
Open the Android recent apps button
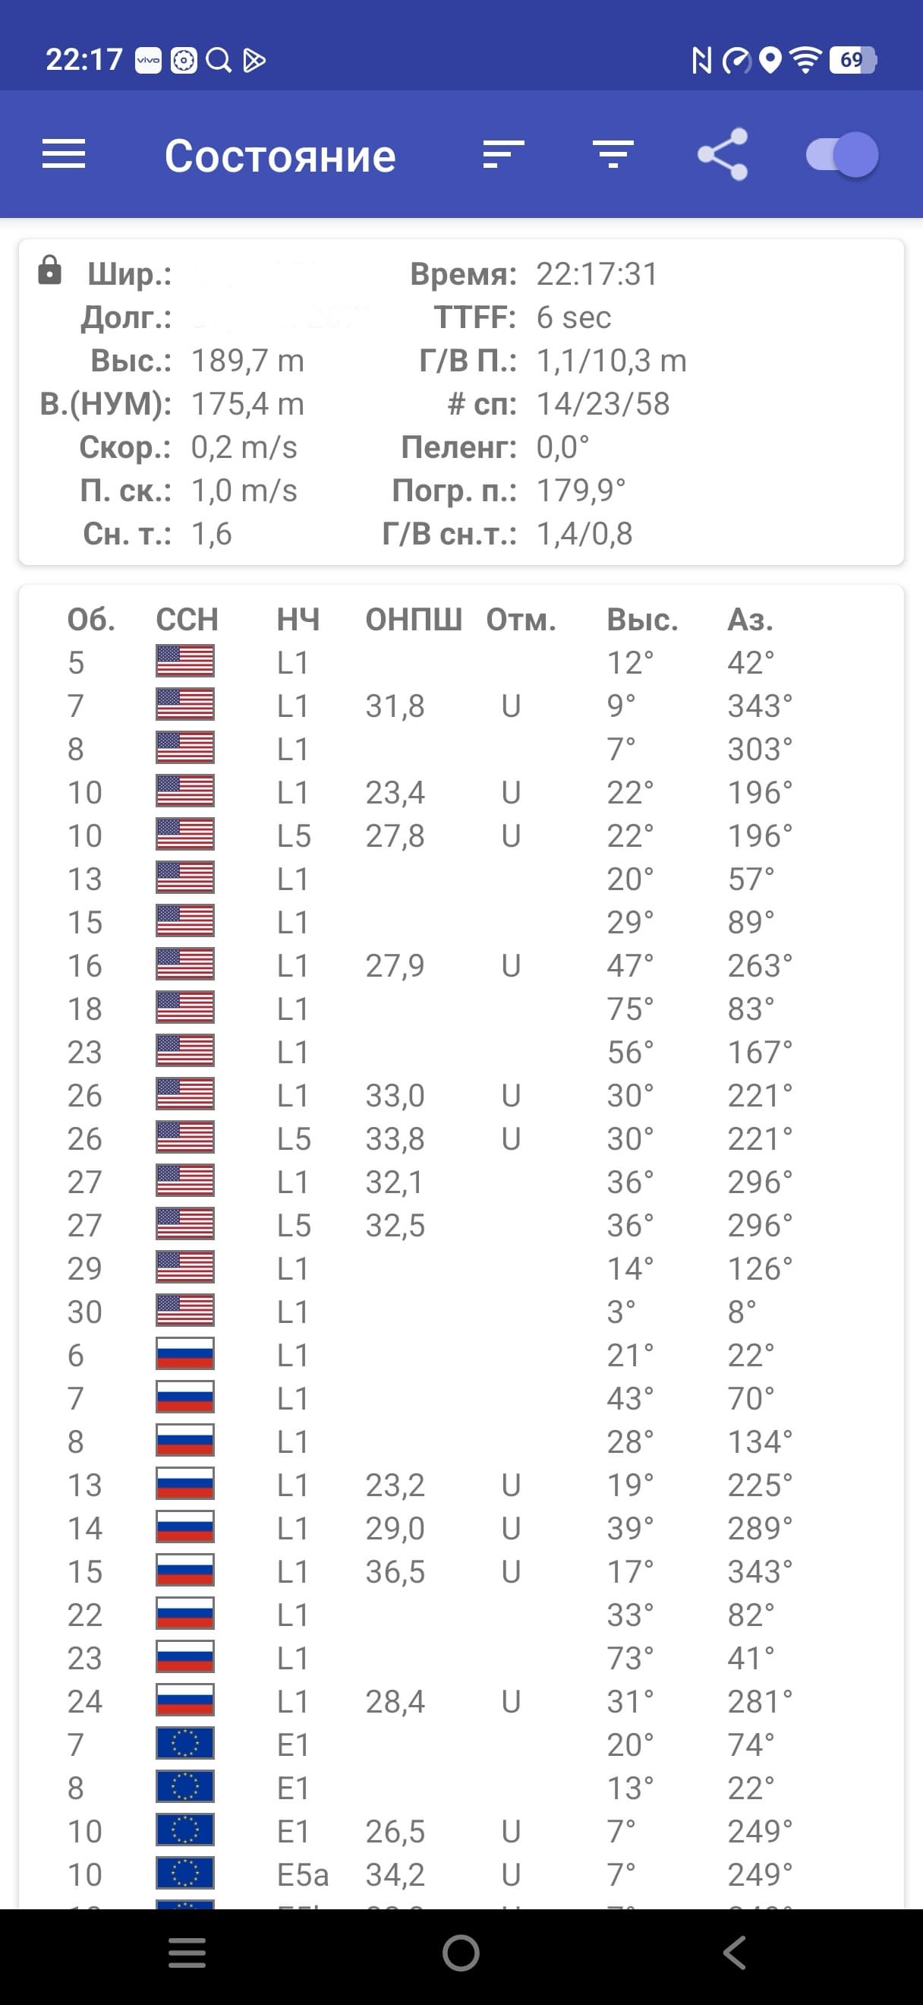pos(187,1952)
